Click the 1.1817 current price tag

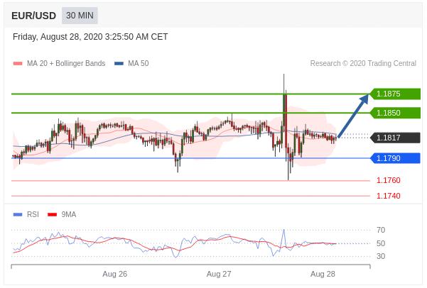(x=395, y=138)
